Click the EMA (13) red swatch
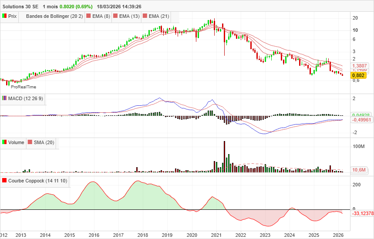Viewport: 374px width, 239px height. coord(115,16)
